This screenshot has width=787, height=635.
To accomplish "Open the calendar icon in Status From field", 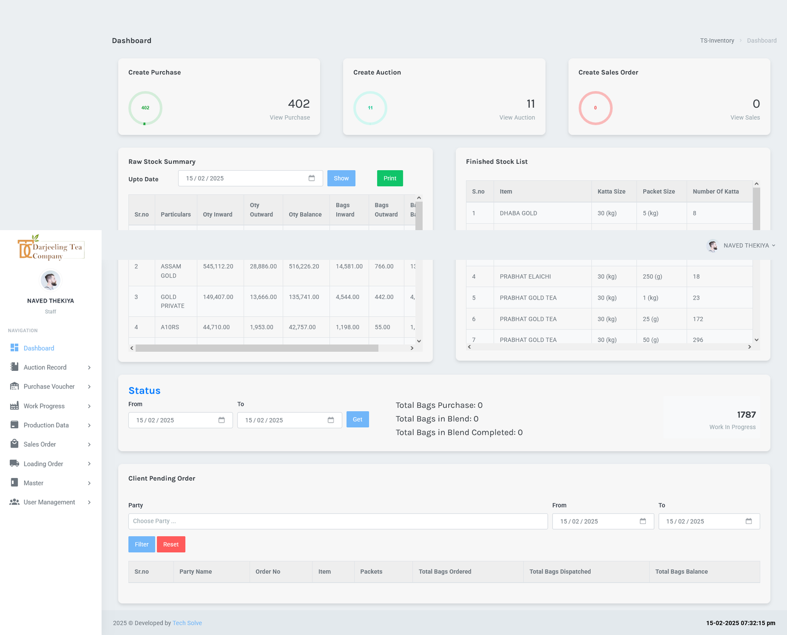I will [221, 420].
